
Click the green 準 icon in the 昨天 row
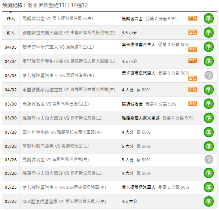209,18
